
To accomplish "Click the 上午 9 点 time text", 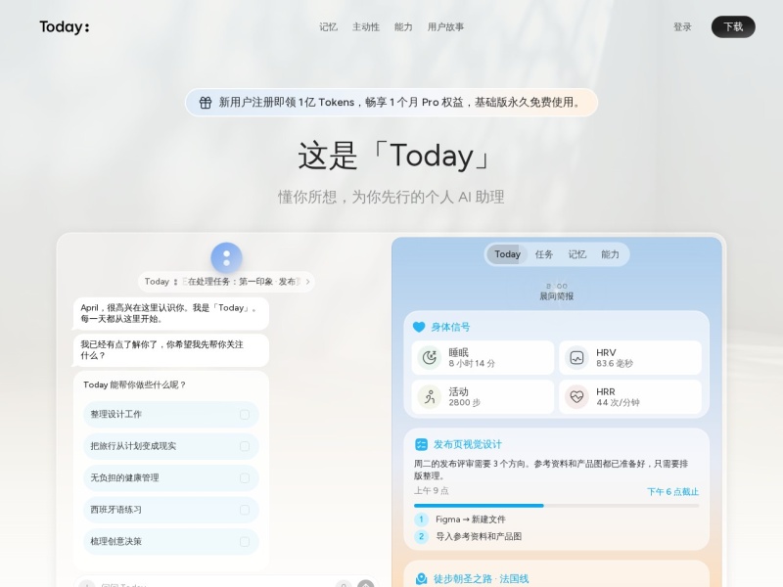I will tap(431, 491).
